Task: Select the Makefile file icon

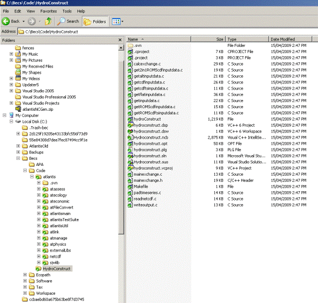Action: pyautogui.click(x=130, y=187)
